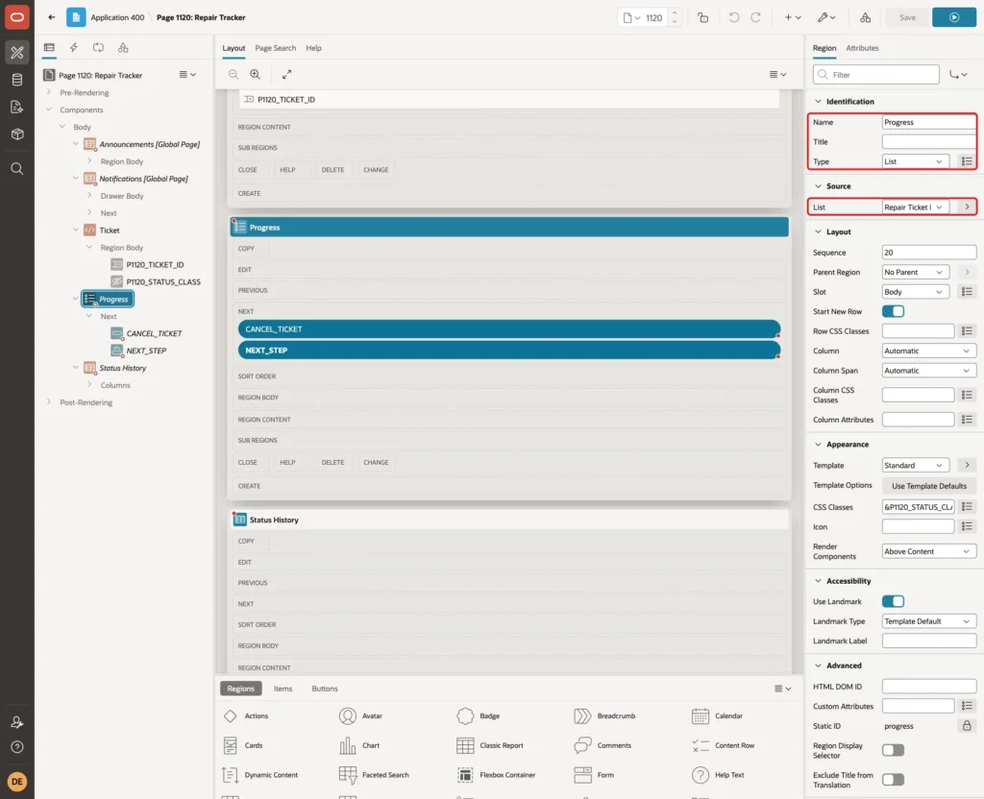Redo the last change
Viewport: 984px width, 799px height.
point(755,17)
